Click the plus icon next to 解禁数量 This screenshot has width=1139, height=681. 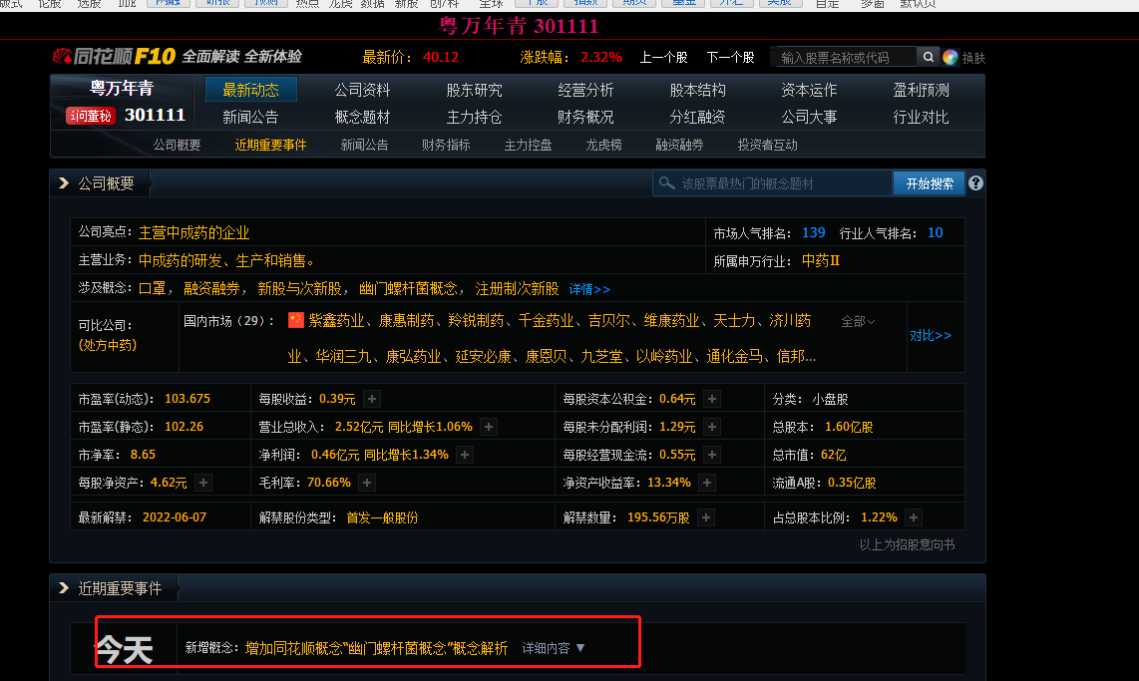click(x=706, y=516)
